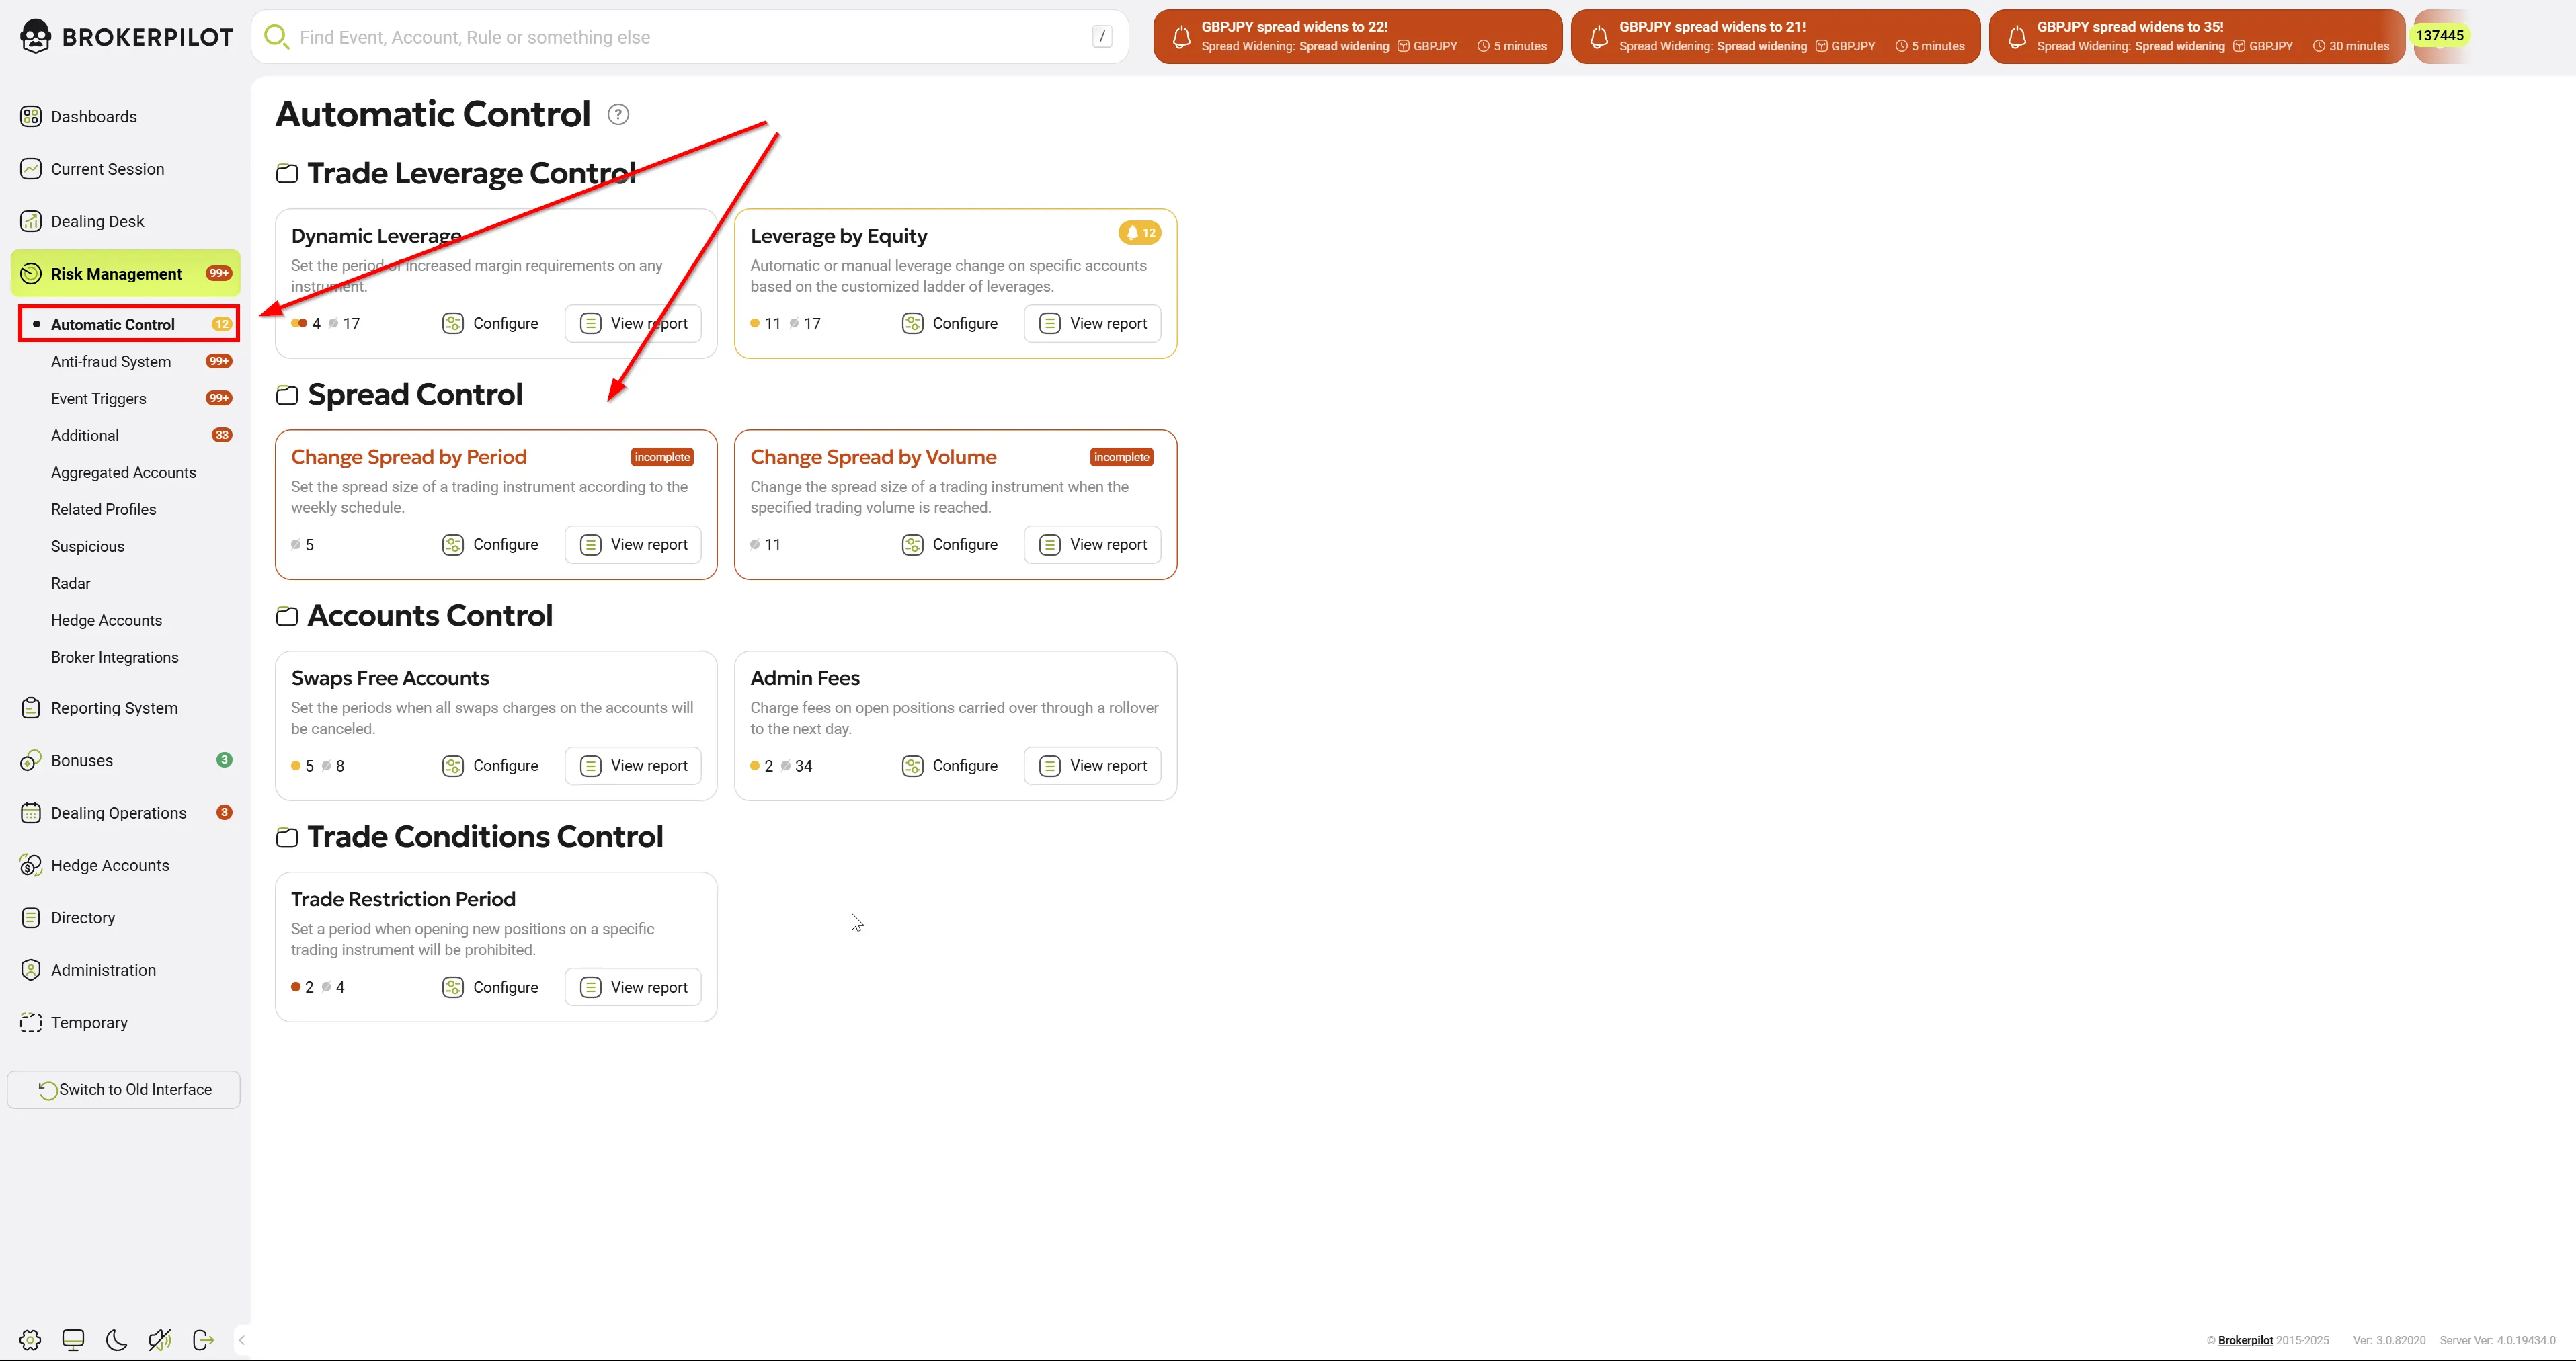Toggle the muted sound icon in sidebar footer
Viewport: 2576px width, 1361px height.
pyautogui.click(x=159, y=1340)
